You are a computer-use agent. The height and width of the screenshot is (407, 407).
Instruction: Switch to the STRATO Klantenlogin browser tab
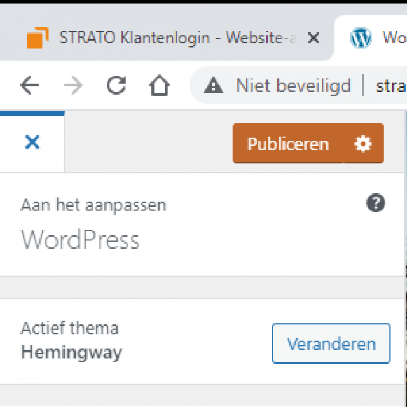tap(166, 38)
